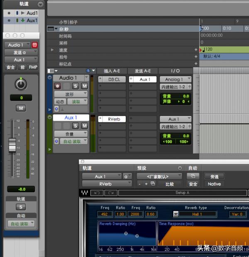Click the send level fader handle

coord(12,145)
